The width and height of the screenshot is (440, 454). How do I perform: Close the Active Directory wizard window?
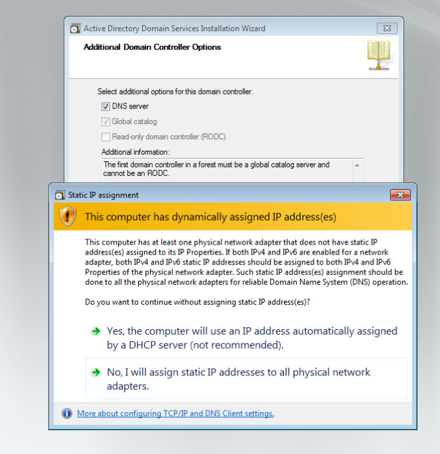[x=387, y=29]
